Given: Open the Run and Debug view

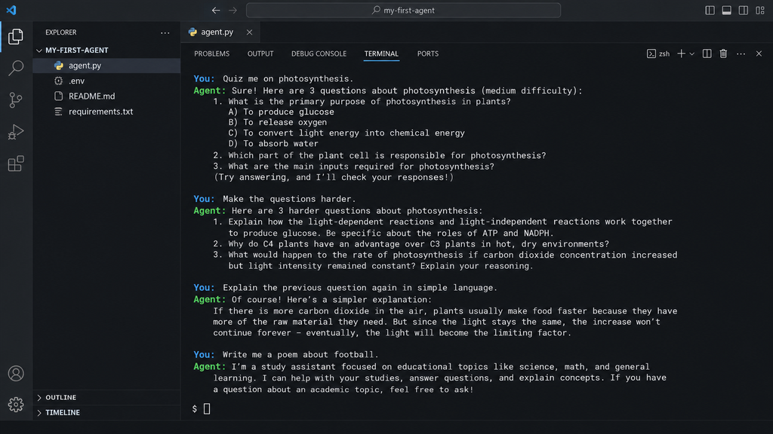Looking at the screenshot, I should (16, 131).
